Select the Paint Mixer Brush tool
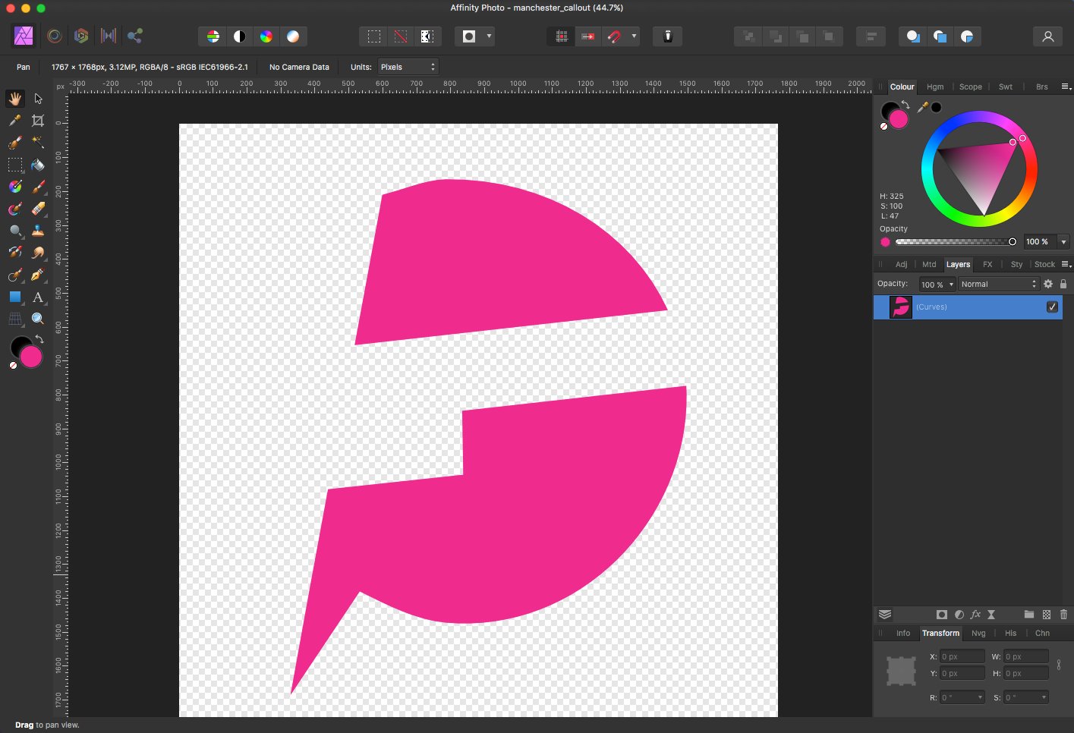Viewport: 1074px width, 733px height. tap(15, 209)
